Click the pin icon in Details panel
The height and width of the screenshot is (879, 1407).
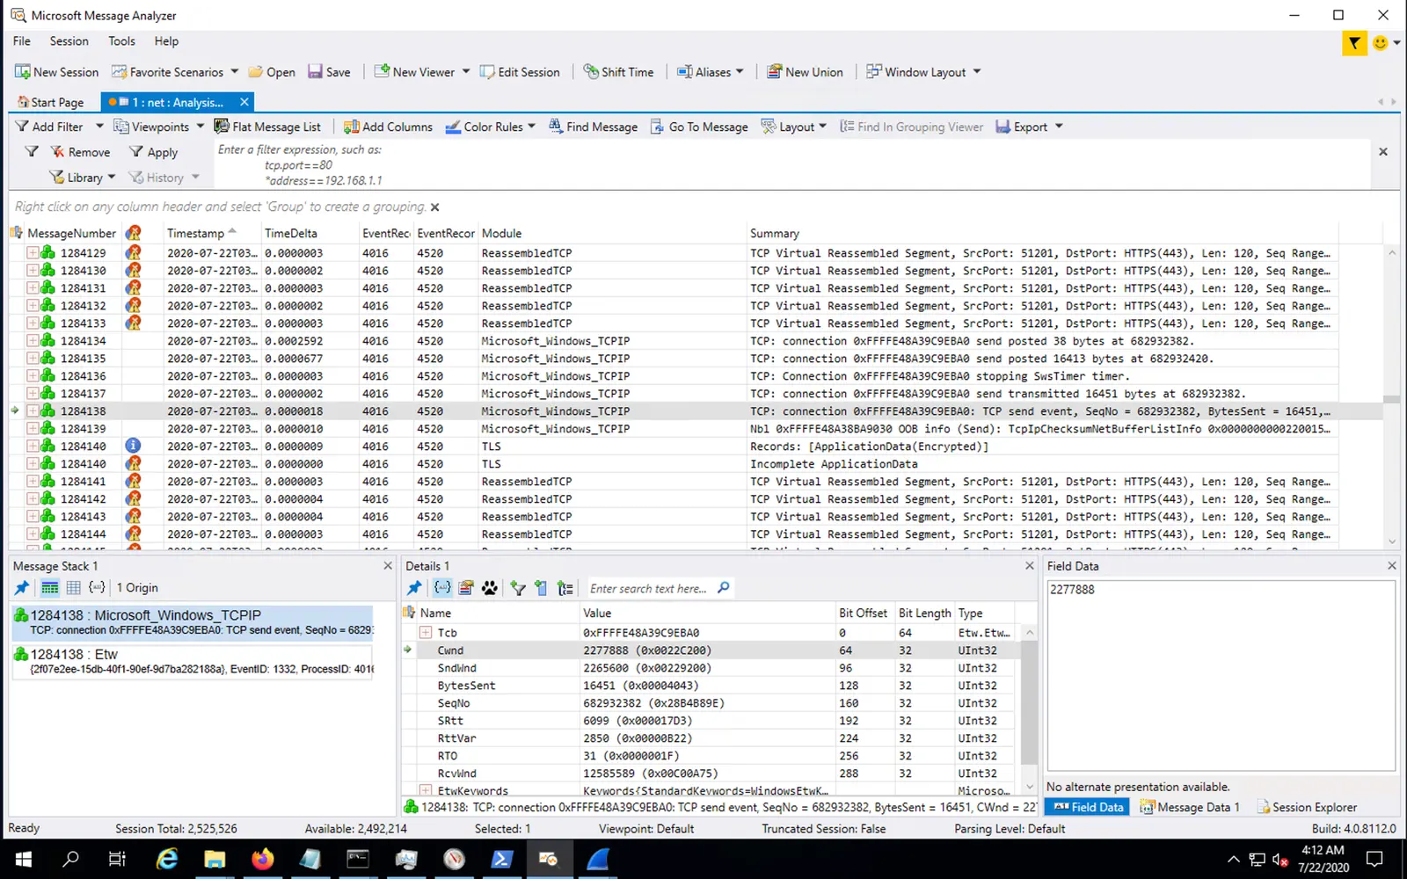[x=414, y=588]
